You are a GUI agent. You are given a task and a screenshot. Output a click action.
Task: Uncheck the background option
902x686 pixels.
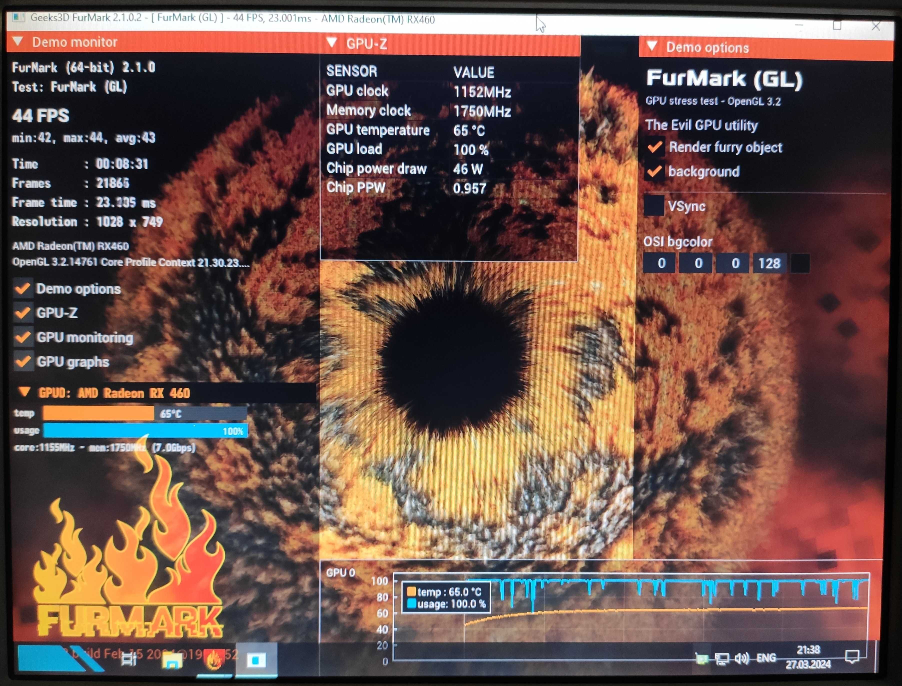pyautogui.click(x=655, y=171)
